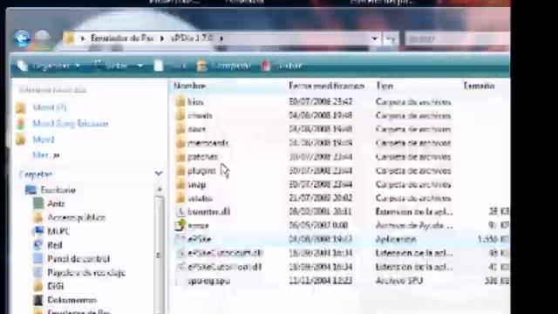Click the Compartir toolbar button

223,66
